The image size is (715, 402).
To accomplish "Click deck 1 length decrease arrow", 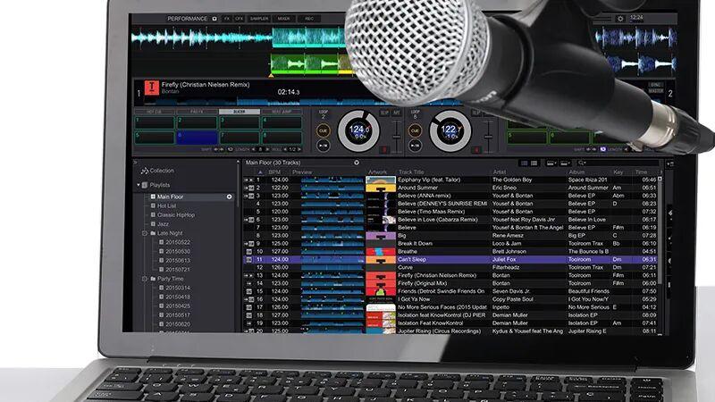I will click(254, 149).
